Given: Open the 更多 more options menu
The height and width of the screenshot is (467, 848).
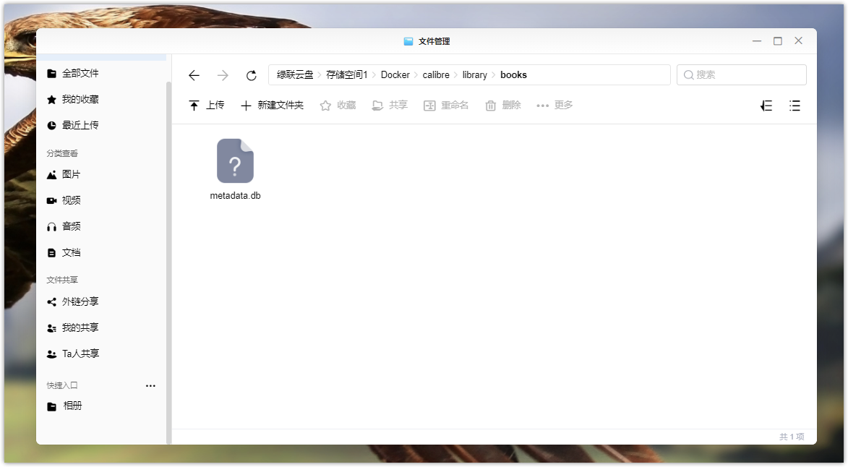Looking at the screenshot, I should point(554,106).
